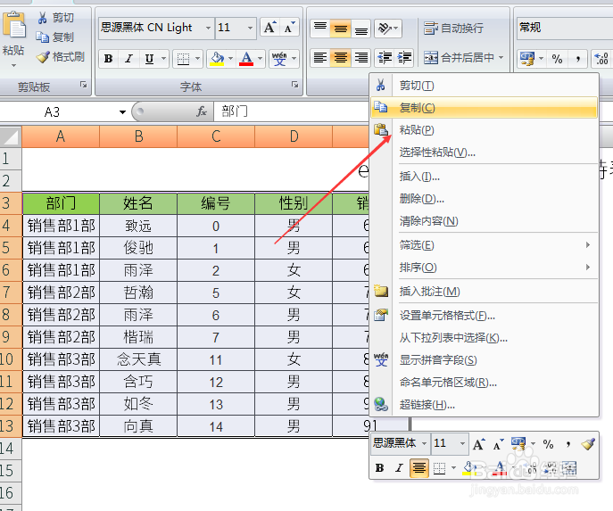The height and width of the screenshot is (511, 613).
Task: Click the Increase Decimal icon in ribbon number group
Action: (x=601, y=59)
